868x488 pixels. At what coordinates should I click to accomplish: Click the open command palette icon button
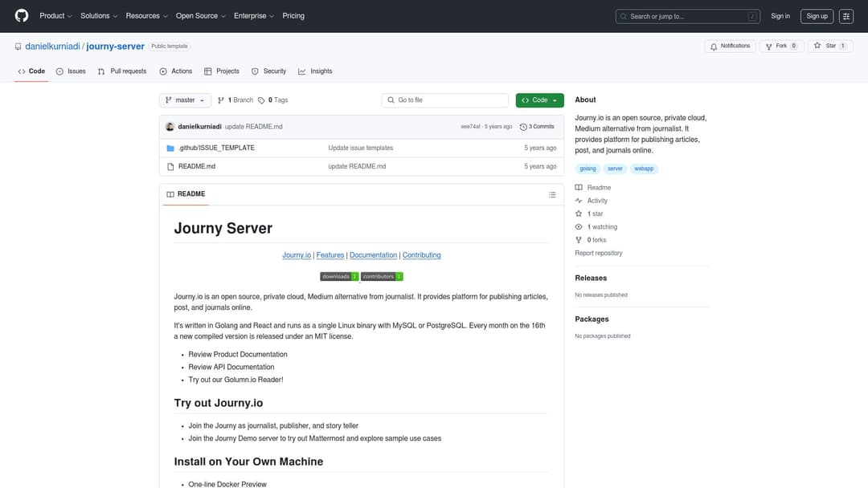click(x=845, y=16)
